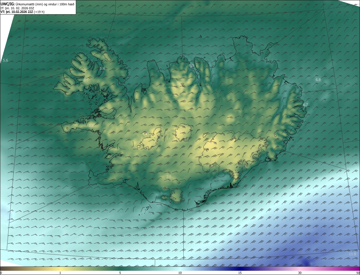Viewport: 360px width, 275px height.
Task: Click the legend tick label '0'
Action: click(x=1, y=273)
